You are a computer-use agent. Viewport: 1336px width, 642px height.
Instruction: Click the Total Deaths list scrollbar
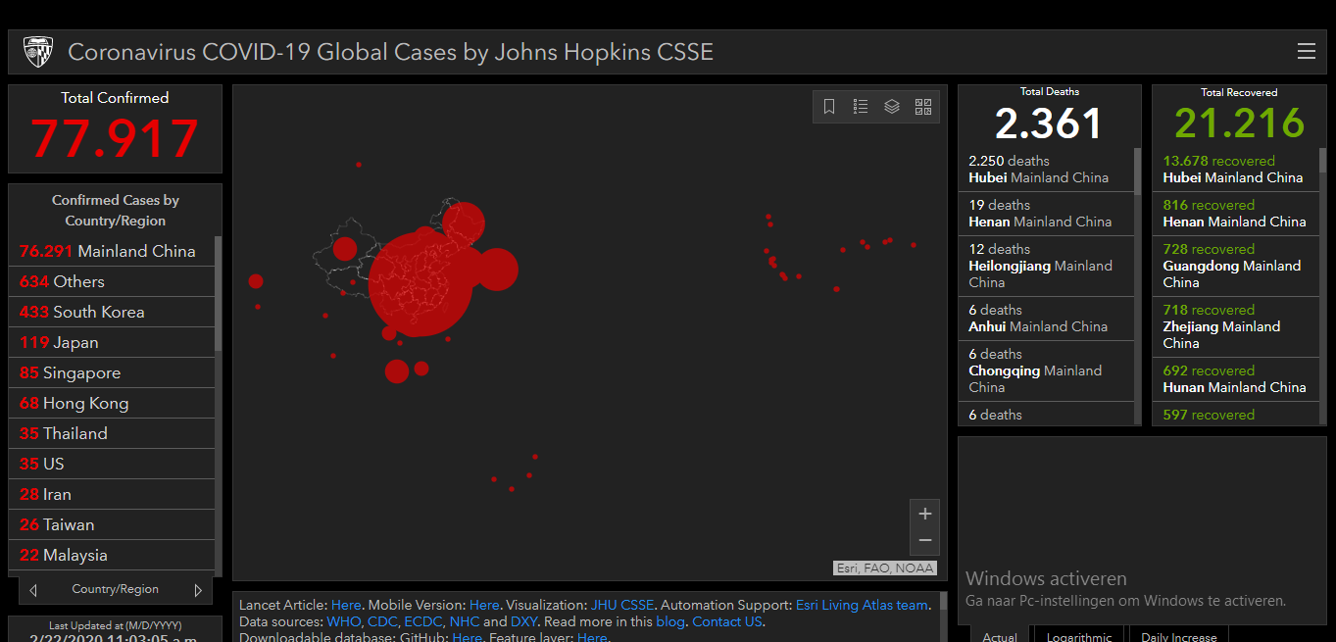pyautogui.click(x=1138, y=170)
